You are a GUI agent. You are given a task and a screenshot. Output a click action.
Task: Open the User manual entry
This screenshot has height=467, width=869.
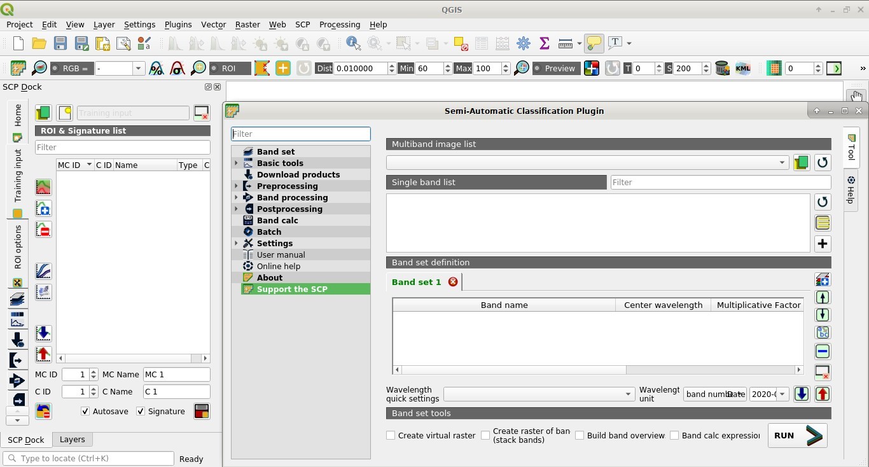[x=281, y=255]
